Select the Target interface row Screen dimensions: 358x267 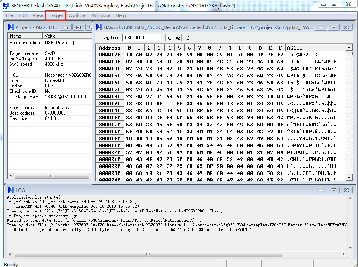[x=50, y=53]
